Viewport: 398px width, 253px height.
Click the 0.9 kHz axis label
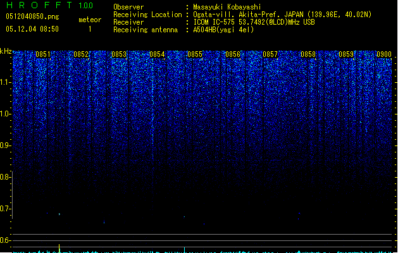click(4, 145)
